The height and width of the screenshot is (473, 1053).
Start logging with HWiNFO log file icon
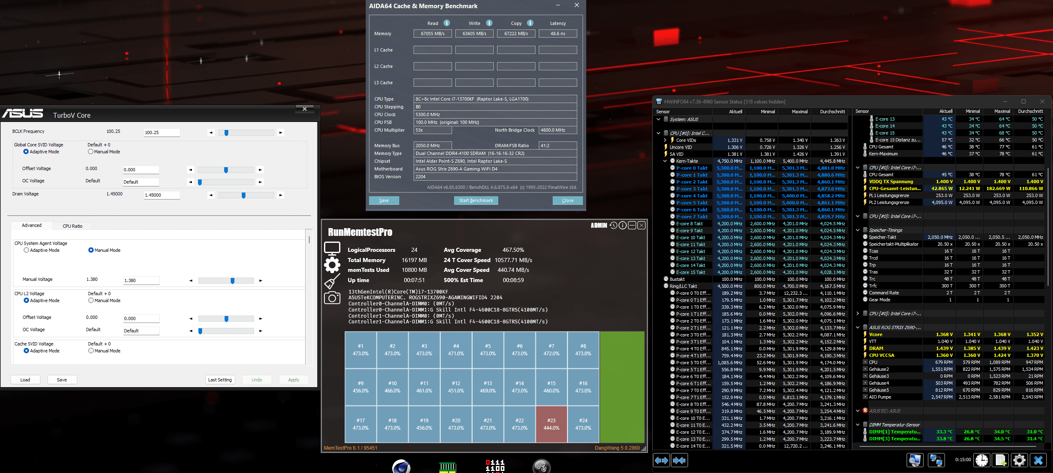coord(1001,460)
